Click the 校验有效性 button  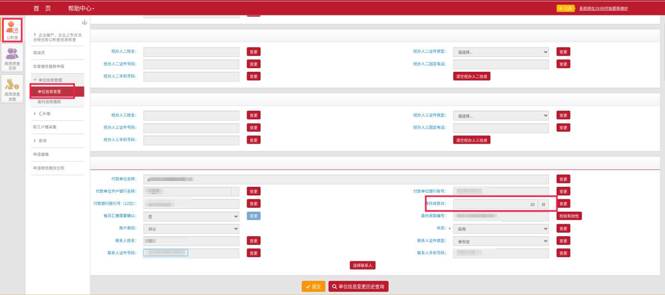[569, 216]
